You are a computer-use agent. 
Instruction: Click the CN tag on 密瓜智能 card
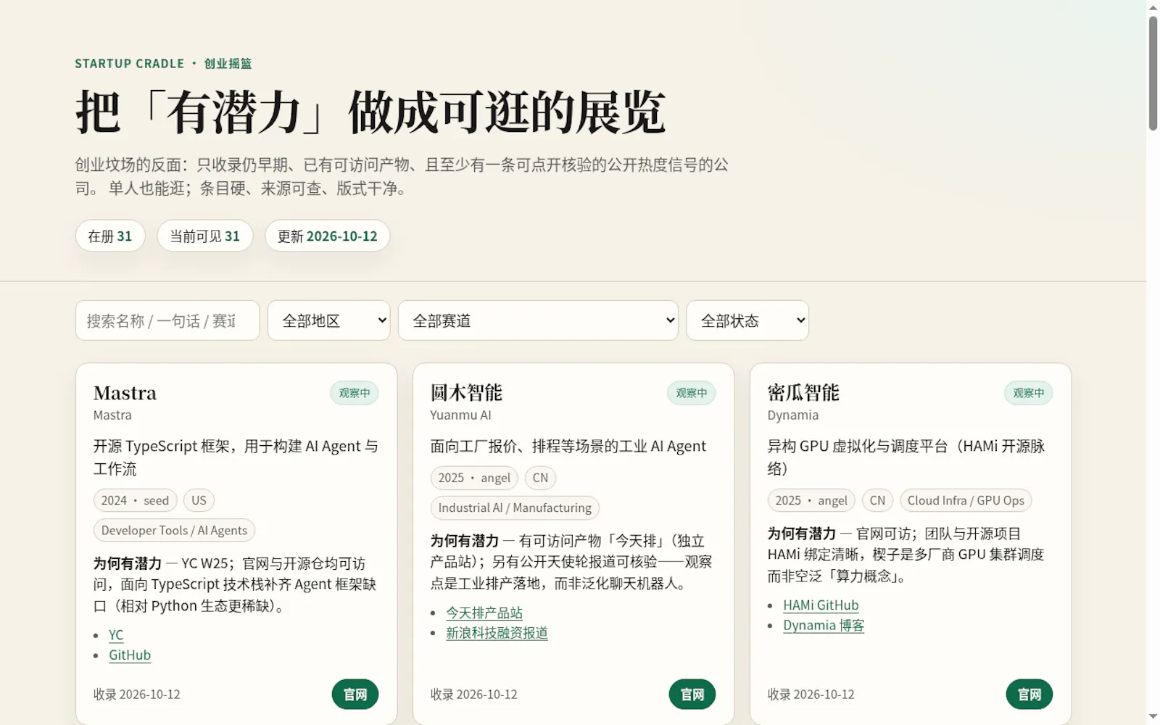point(877,500)
